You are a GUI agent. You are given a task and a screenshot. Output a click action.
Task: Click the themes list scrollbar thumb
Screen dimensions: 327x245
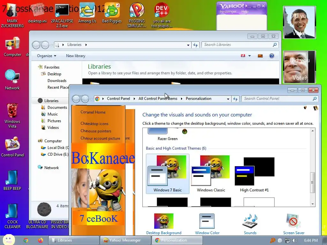point(312,182)
